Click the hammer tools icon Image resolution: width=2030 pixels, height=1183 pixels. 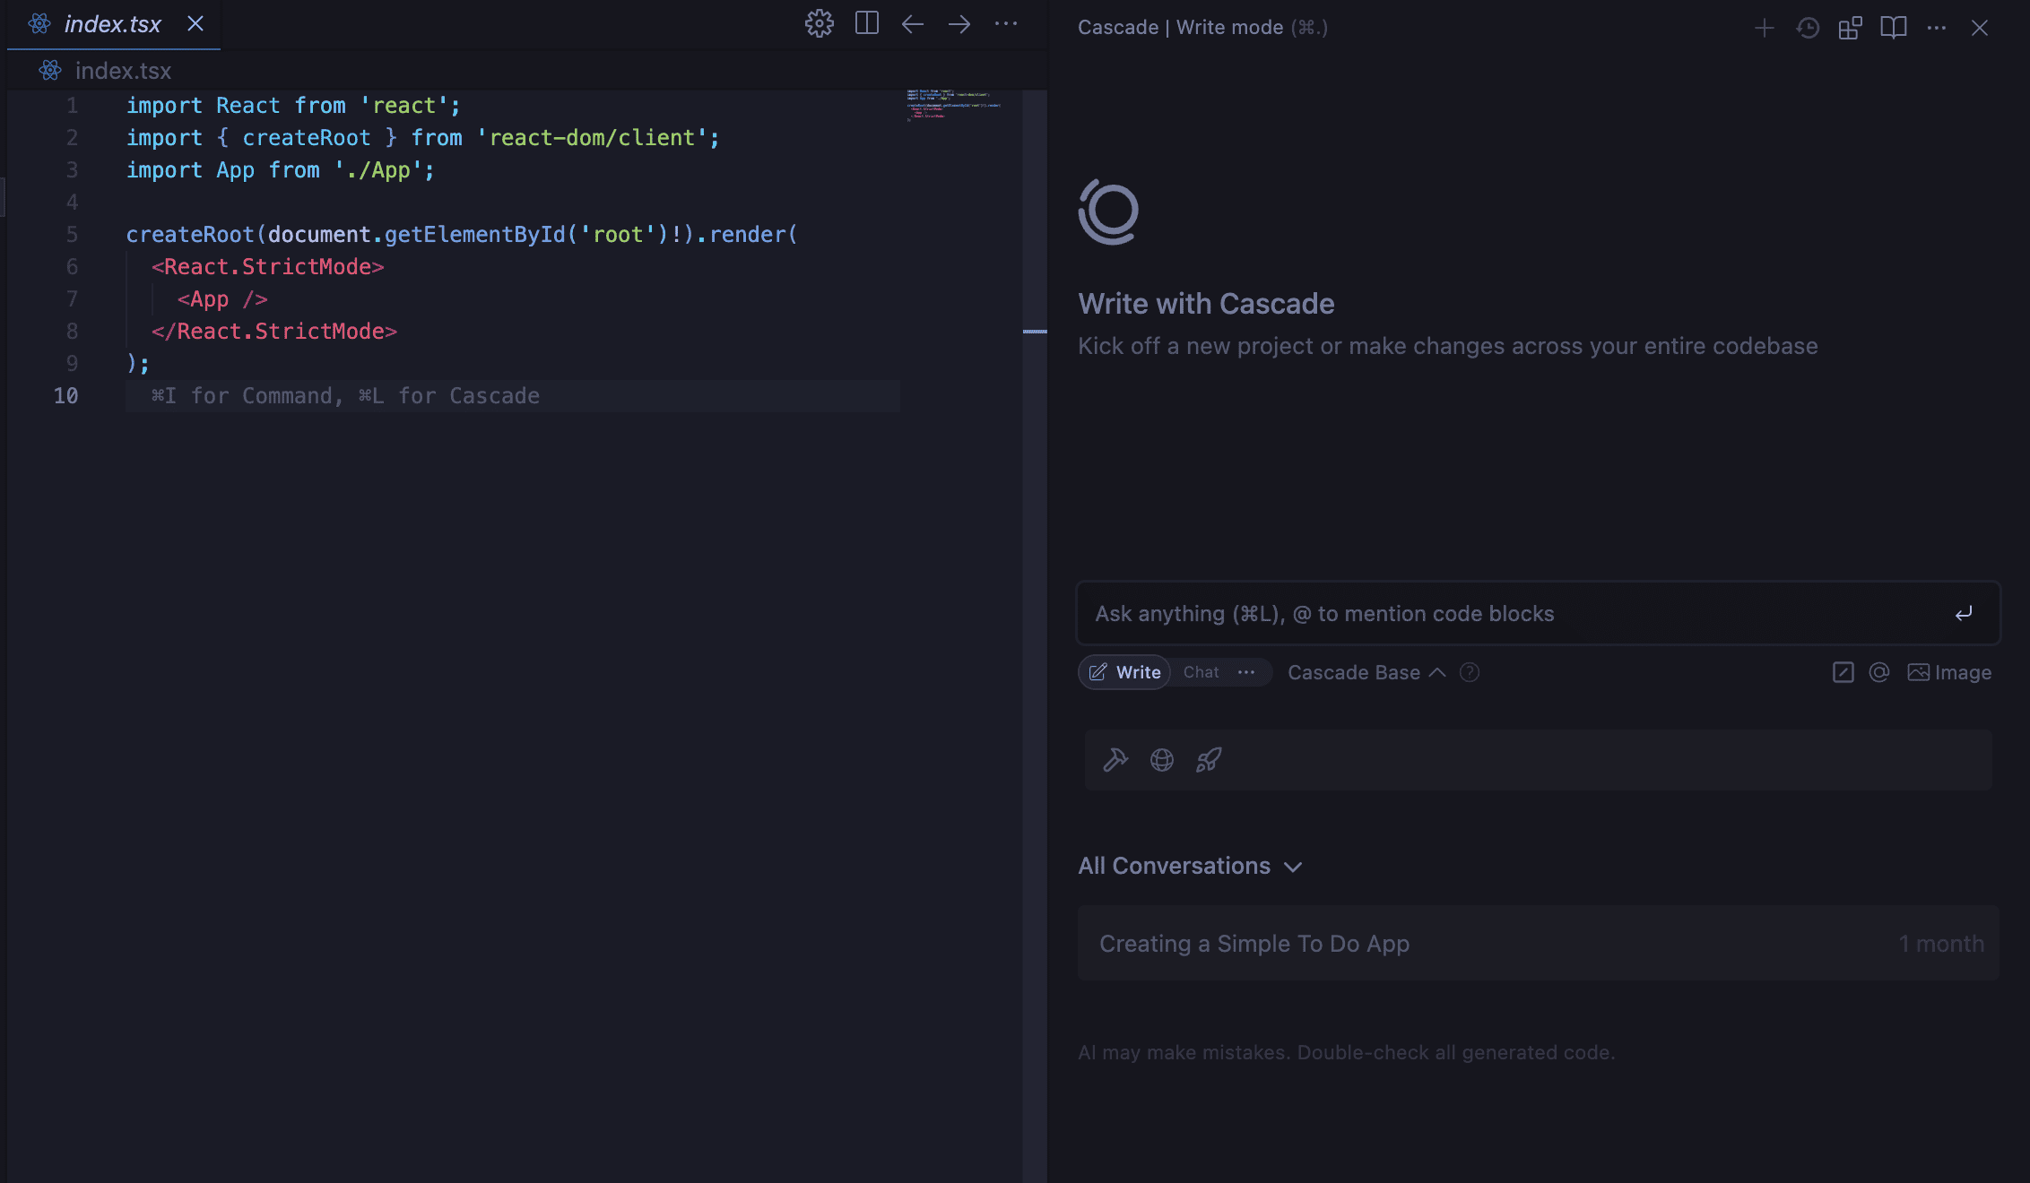[x=1115, y=760]
